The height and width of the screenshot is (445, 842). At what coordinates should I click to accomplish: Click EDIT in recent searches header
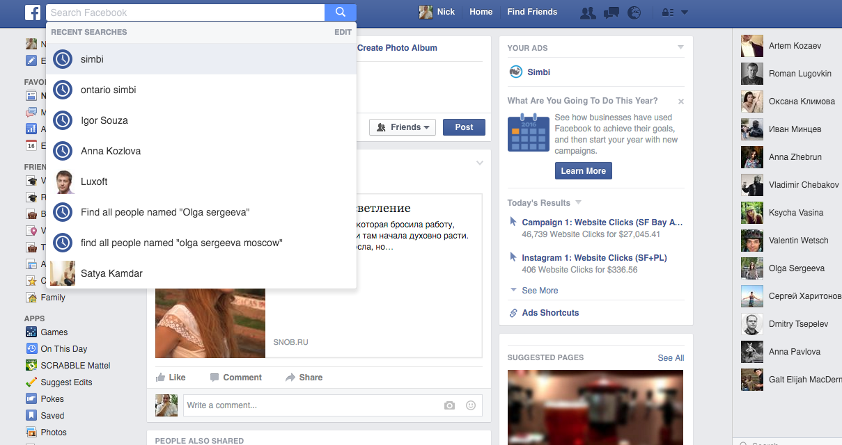click(x=343, y=32)
